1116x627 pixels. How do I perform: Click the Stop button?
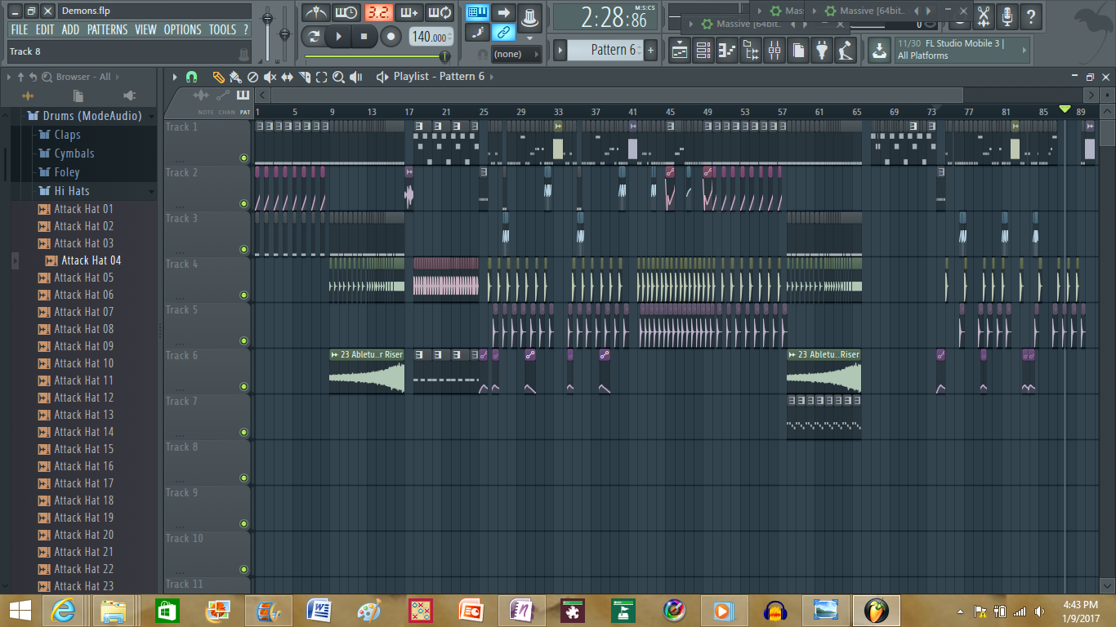364,36
